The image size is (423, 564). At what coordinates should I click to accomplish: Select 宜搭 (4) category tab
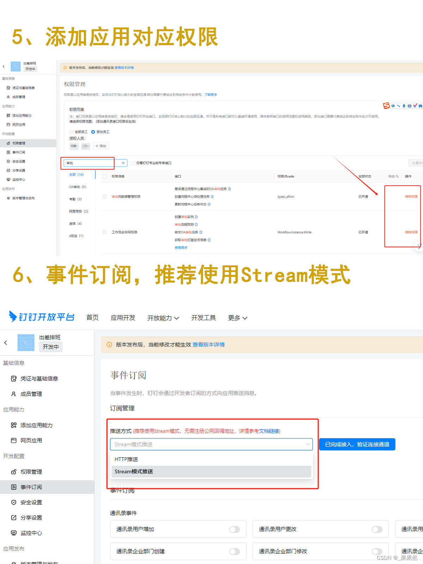(75, 224)
